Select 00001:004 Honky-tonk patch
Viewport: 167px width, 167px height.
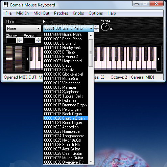pos(66,48)
